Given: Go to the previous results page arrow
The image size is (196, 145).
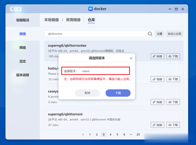Looking at the screenshot, I should click(83, 135).
